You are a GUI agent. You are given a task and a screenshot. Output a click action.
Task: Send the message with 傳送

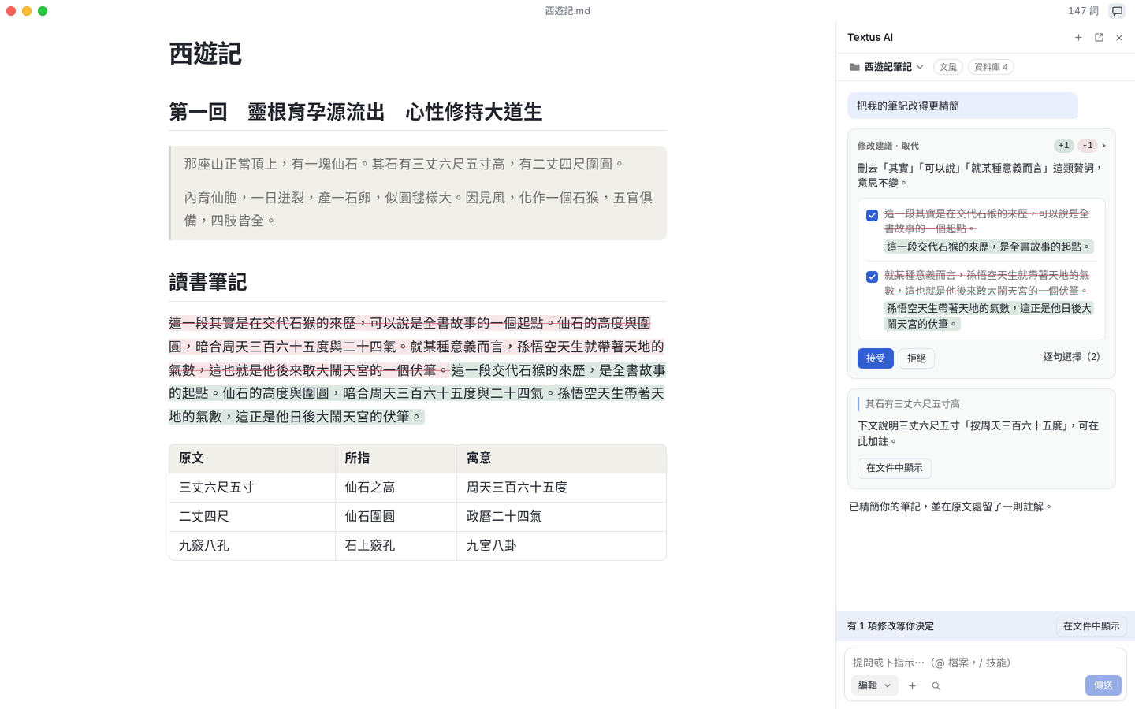(x=1103, y=685)
